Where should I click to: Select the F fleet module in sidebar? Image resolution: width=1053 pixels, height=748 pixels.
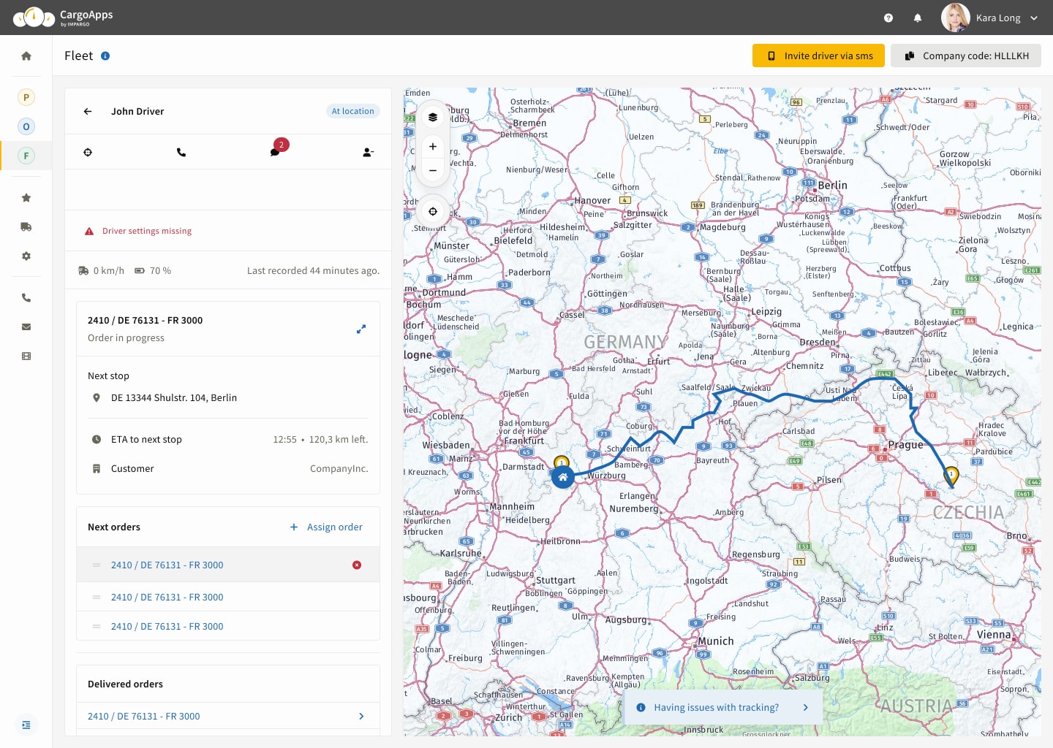click(x=26, y=156)
